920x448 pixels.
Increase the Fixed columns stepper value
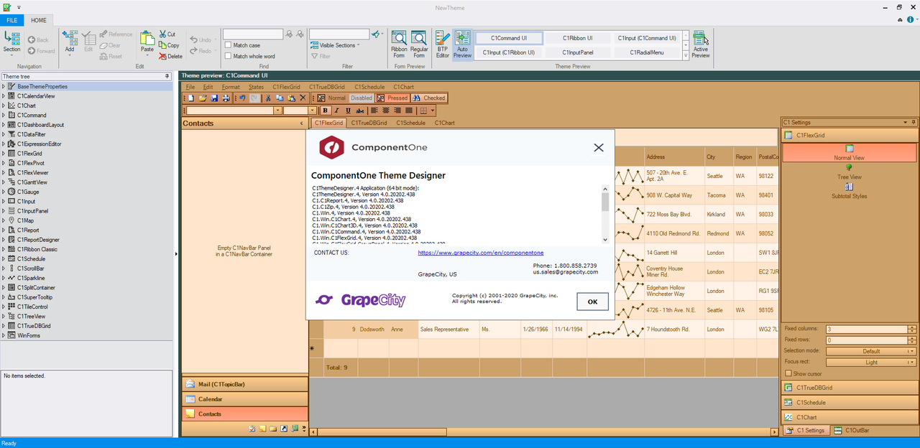[913, 327]
